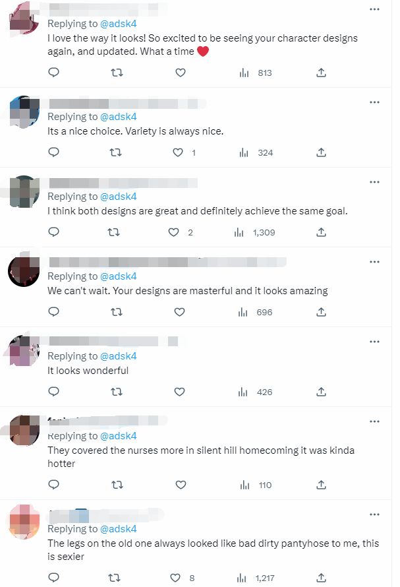This screenshot has width=400, height=587.
Task: Open more options for the silent hill tweet
Action: coord(374,421)
